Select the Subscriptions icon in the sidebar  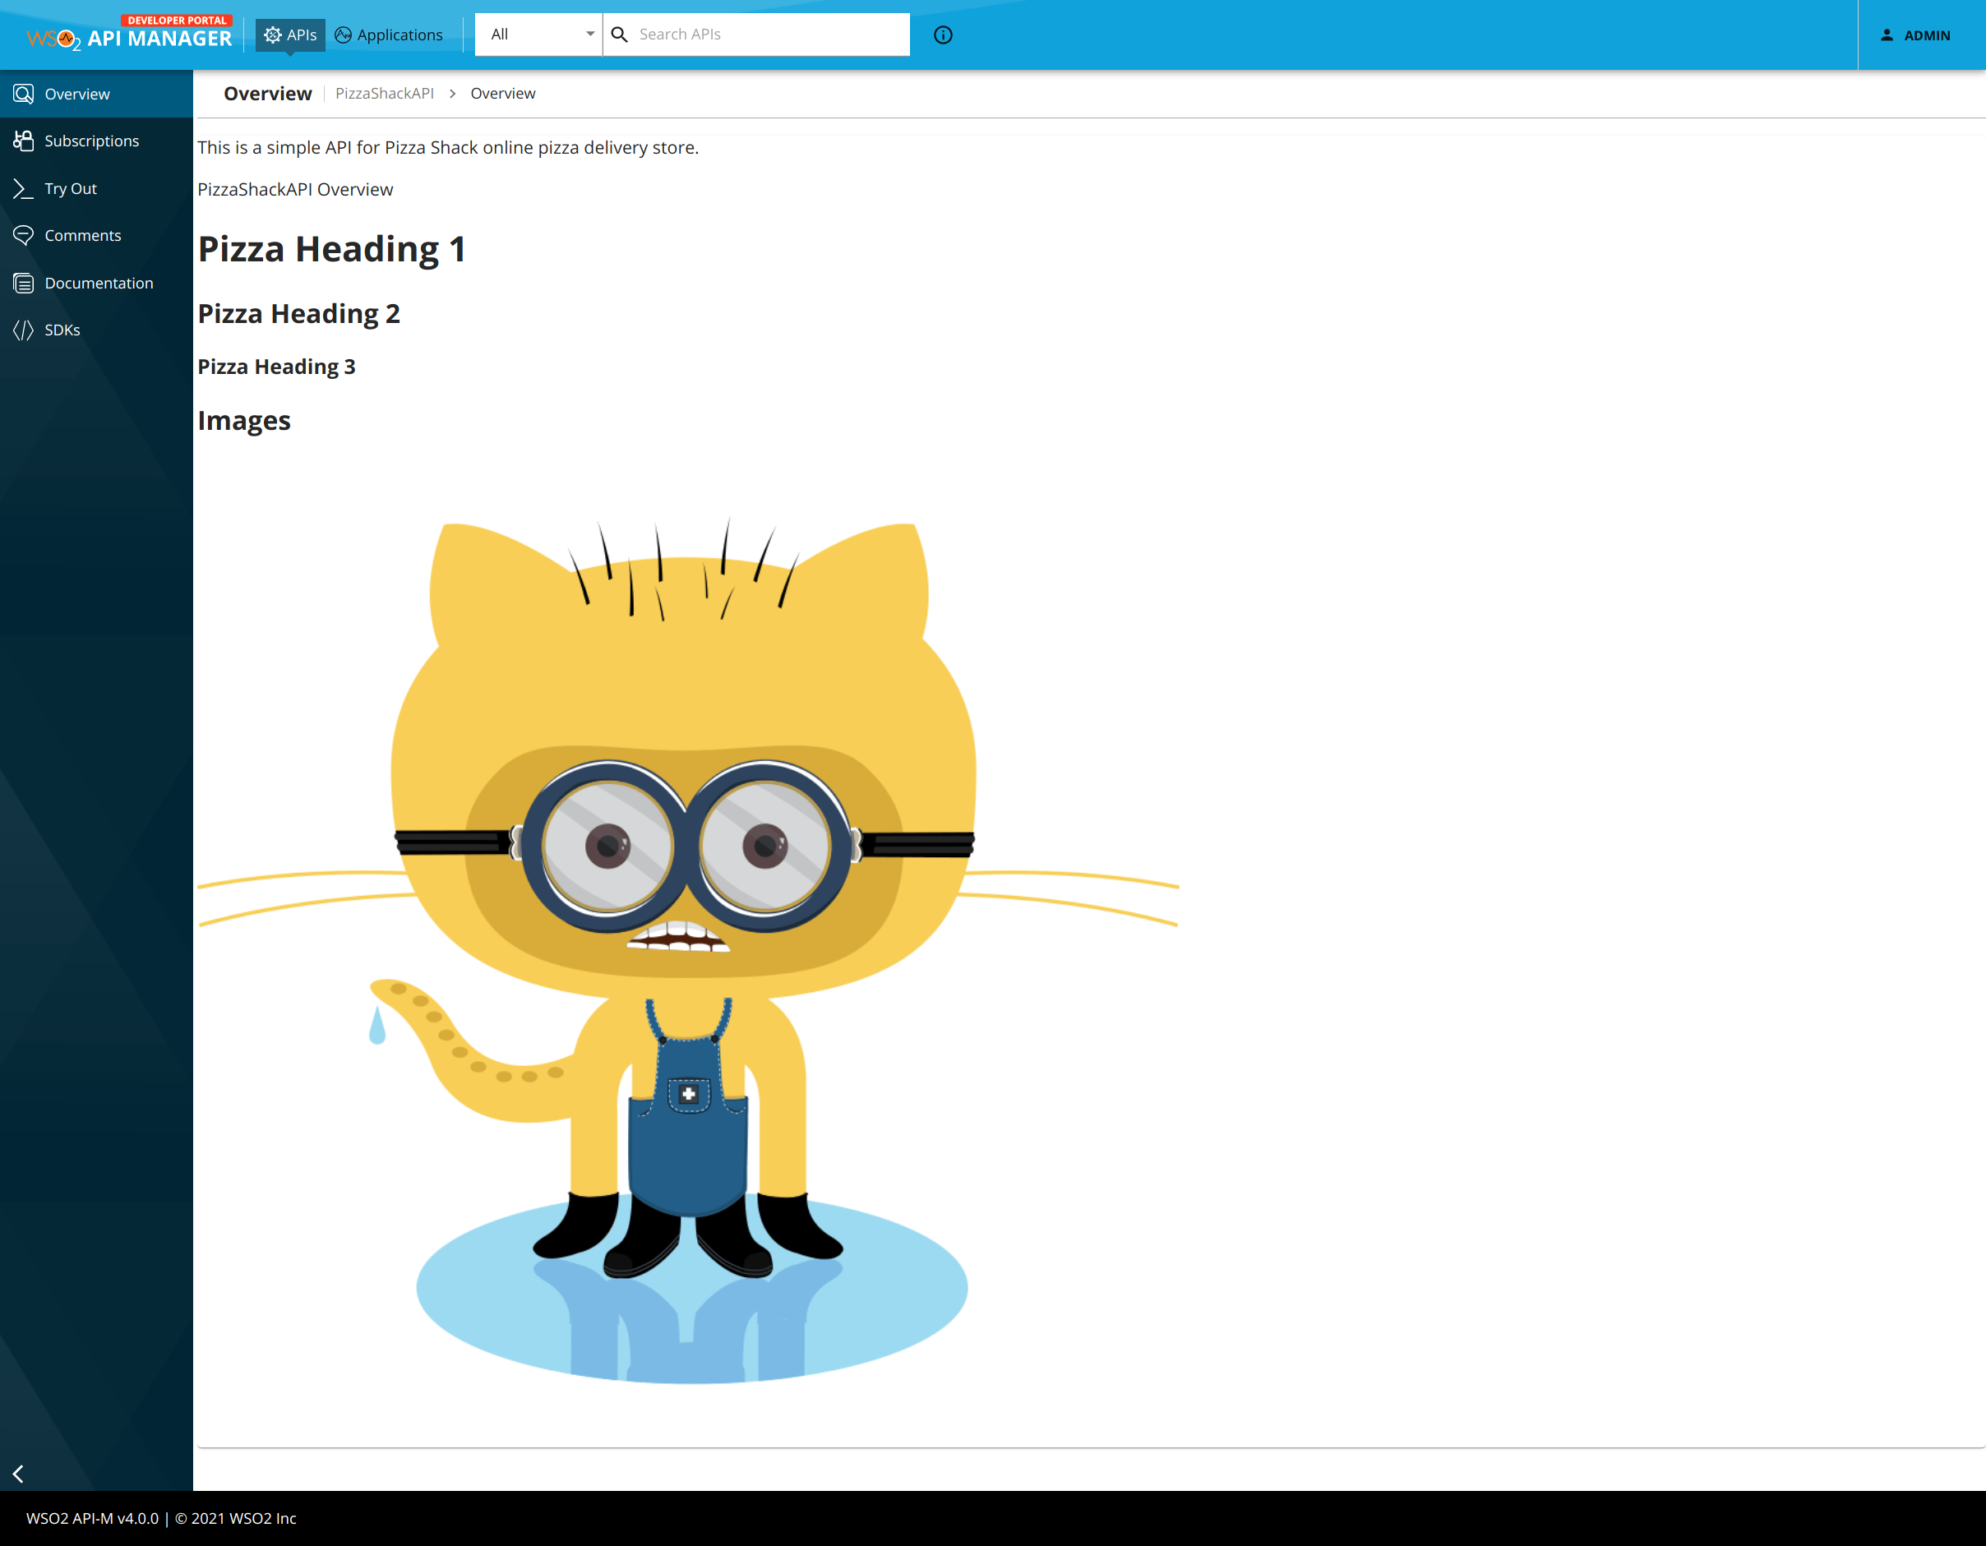[24, 141]
